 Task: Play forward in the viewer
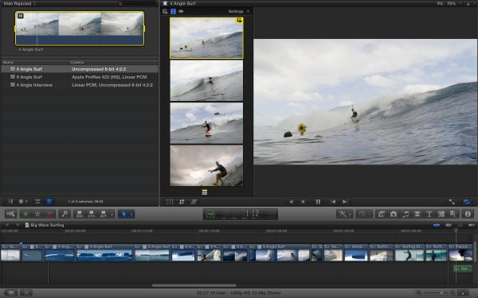coord(303,201)
